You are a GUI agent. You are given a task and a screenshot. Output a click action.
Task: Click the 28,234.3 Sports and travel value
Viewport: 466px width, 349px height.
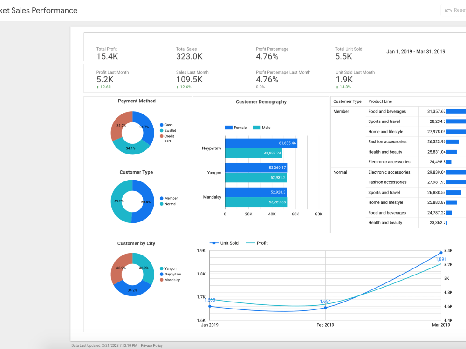[x=438, y=121]
